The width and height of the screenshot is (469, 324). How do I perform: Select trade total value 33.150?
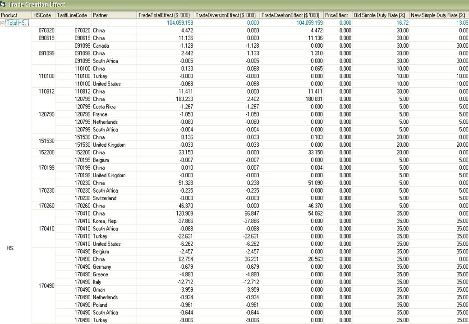[x=185, y=153]
